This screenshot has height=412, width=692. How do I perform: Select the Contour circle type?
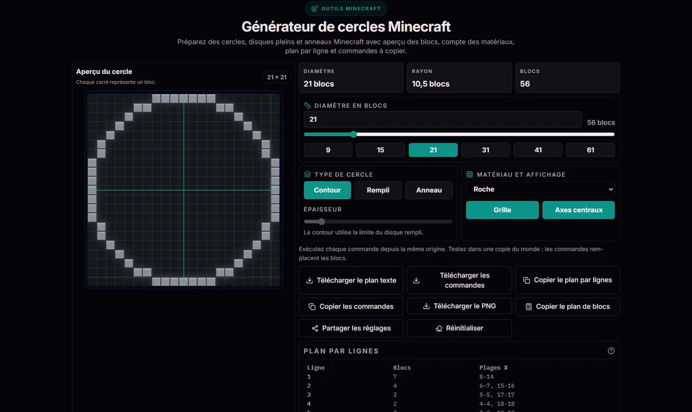click(x=328, y=190)
